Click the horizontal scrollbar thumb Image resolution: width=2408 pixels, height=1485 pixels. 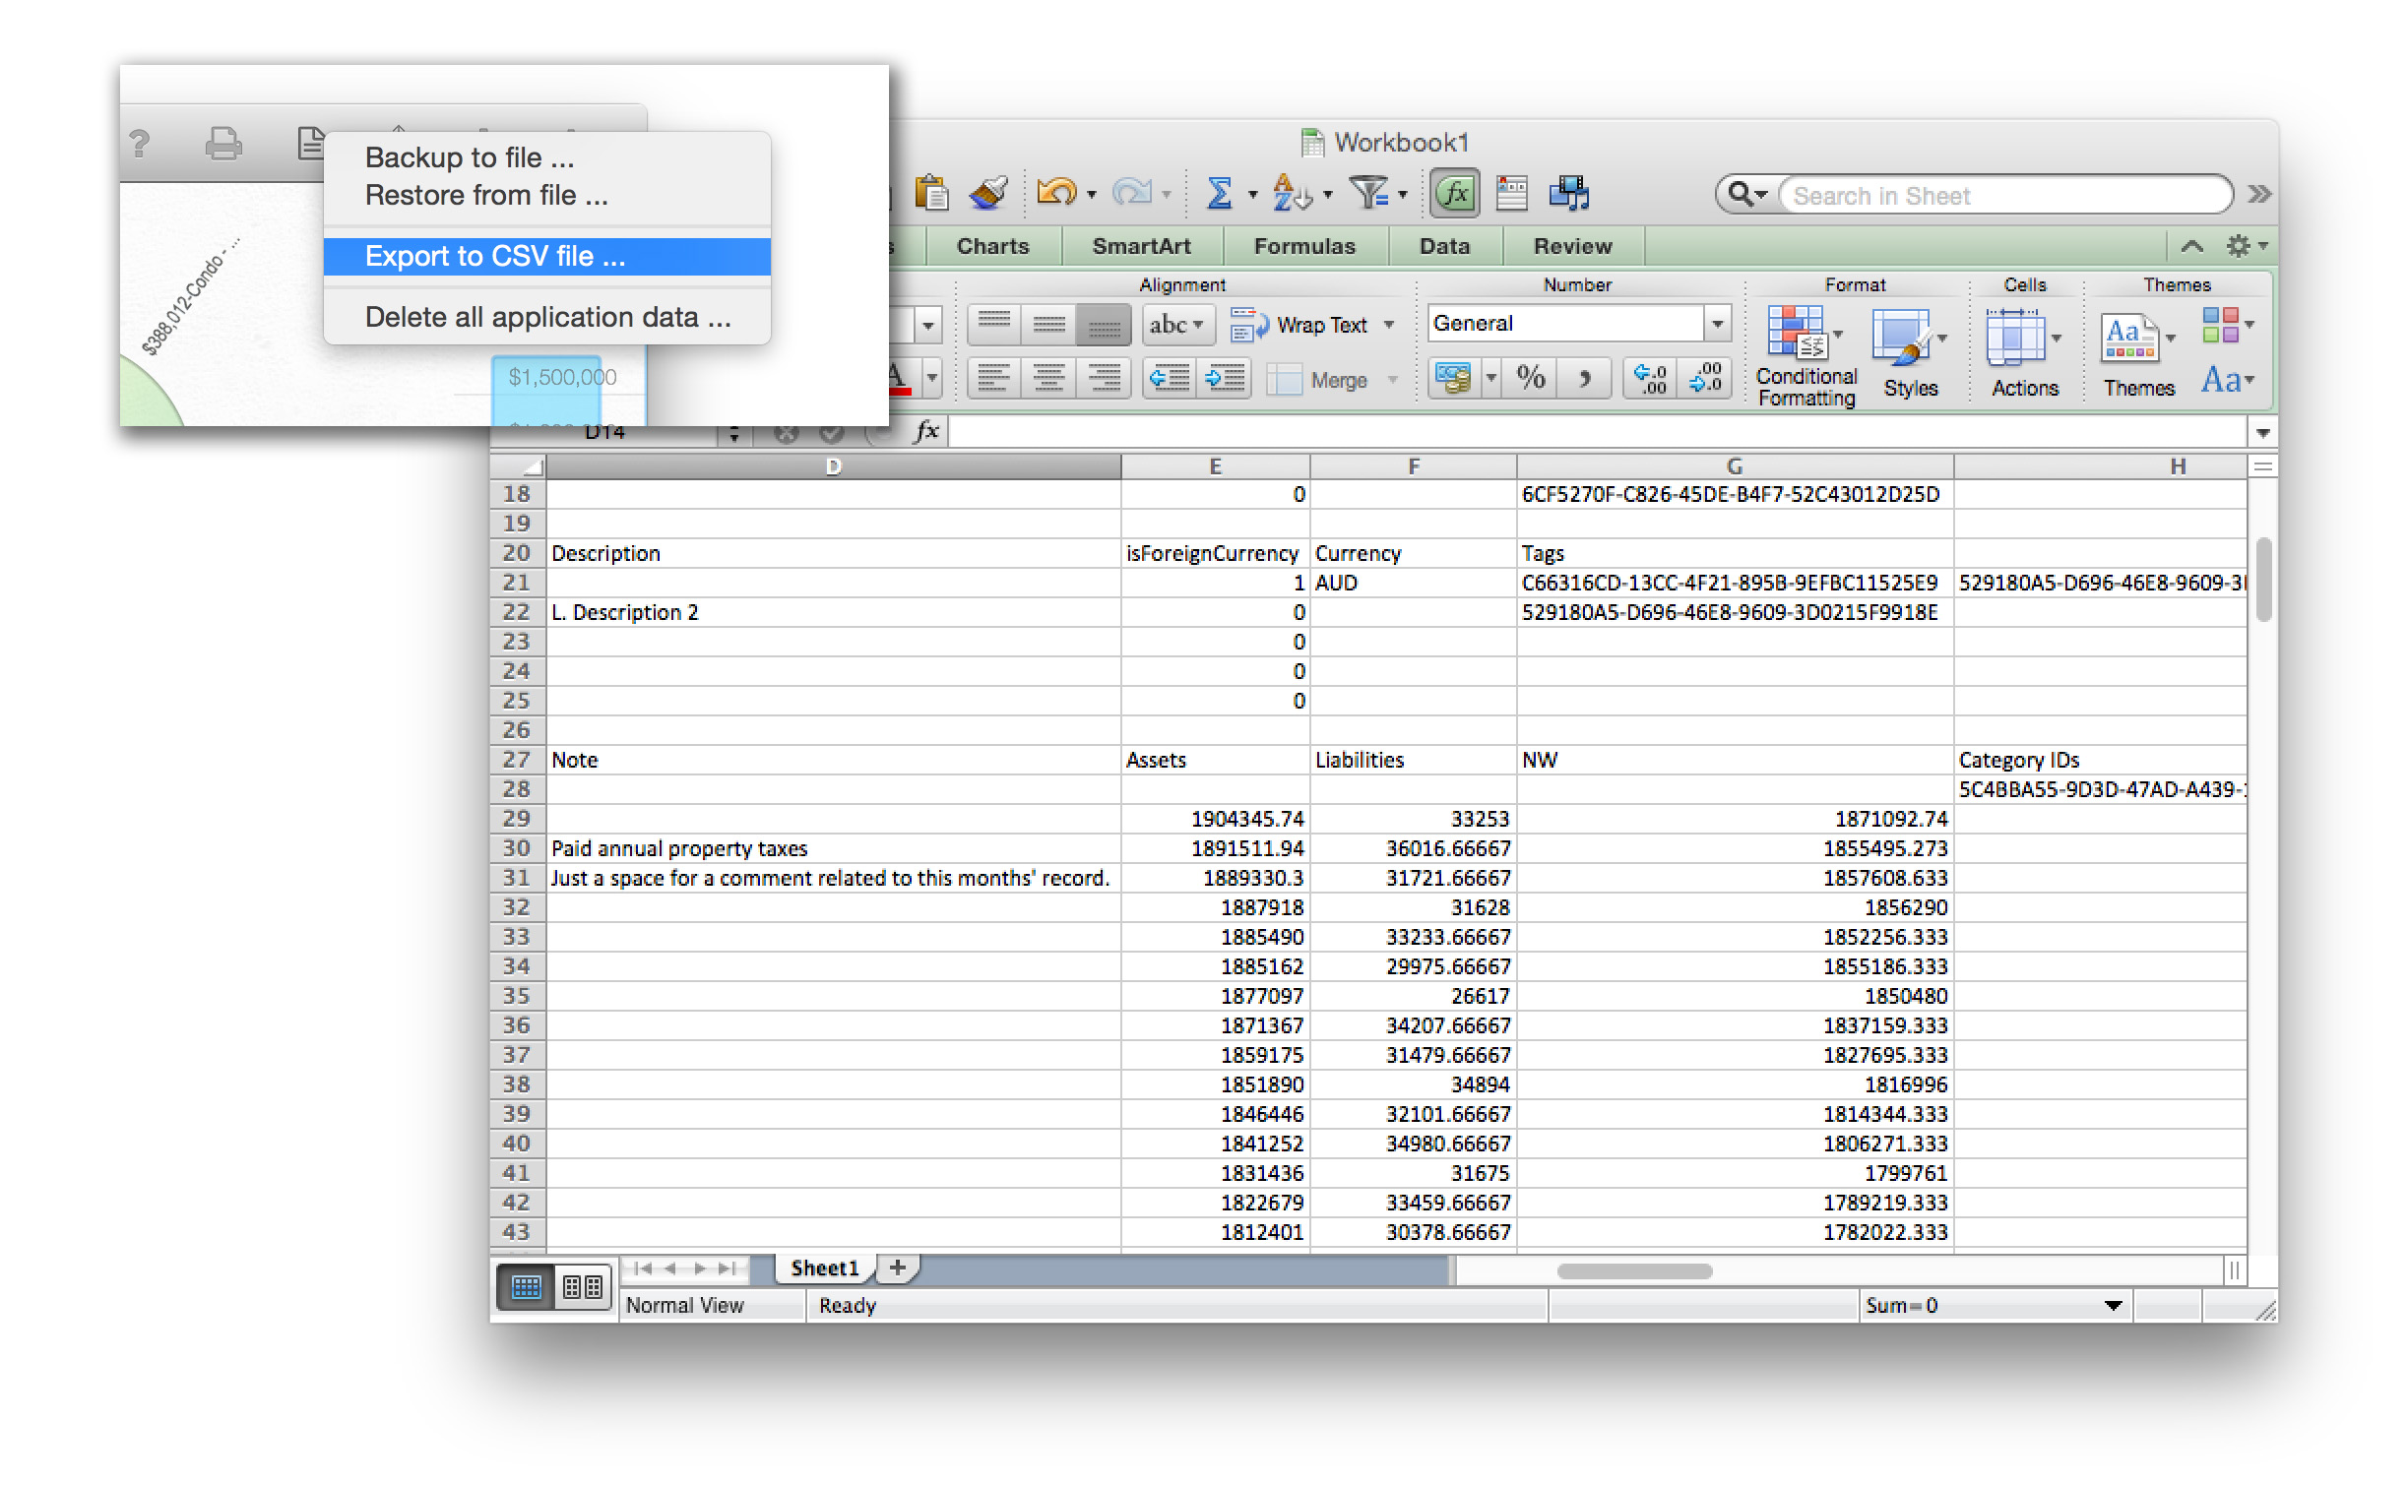tap(1634, 1270)
